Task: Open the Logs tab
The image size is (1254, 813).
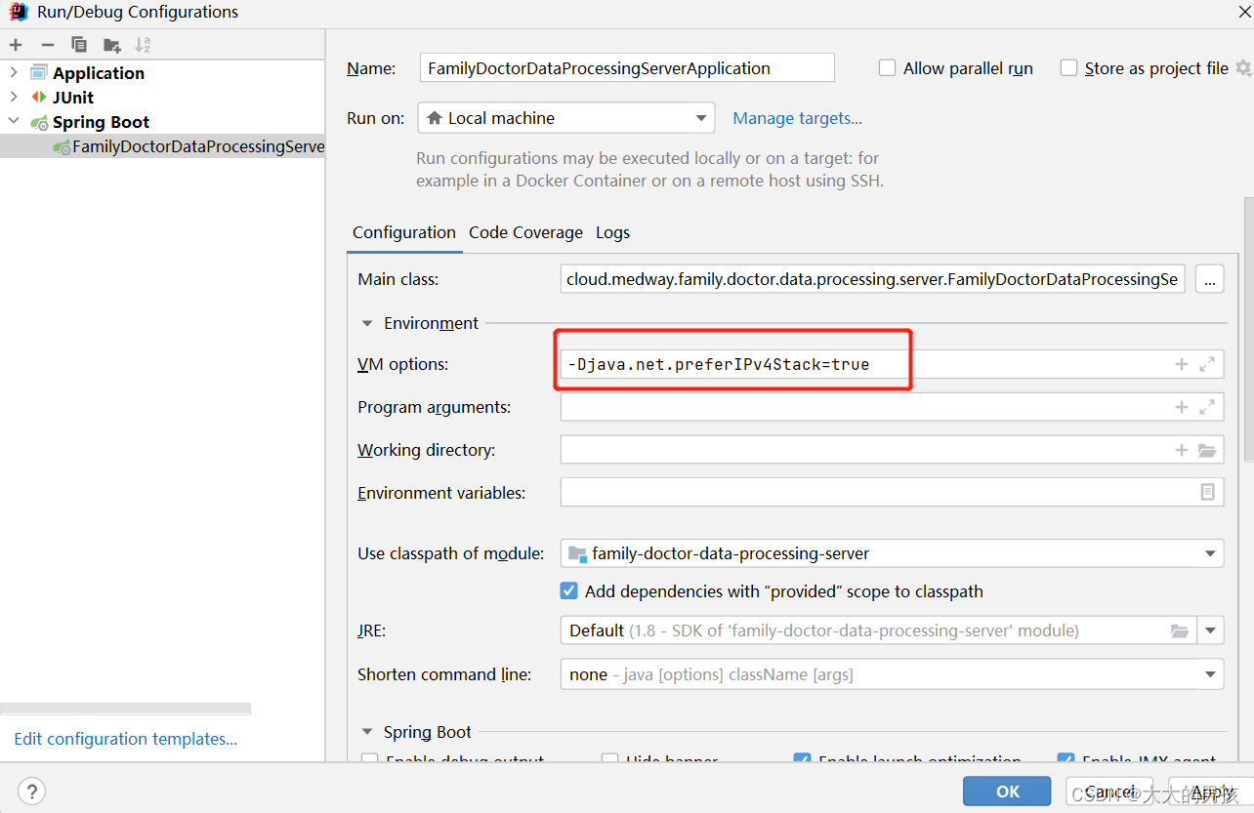Action: click(x=612, y=232)
